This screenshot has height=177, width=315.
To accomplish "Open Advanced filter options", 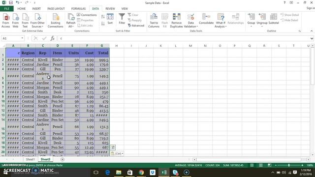I will click(x=136, y=26).
